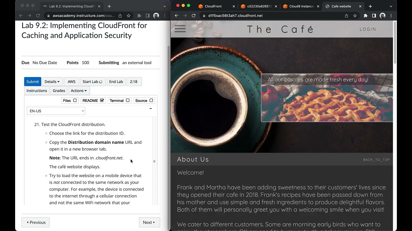Open the Actions dropdown
The image size is (412, 231).
[x=79, y=90]
